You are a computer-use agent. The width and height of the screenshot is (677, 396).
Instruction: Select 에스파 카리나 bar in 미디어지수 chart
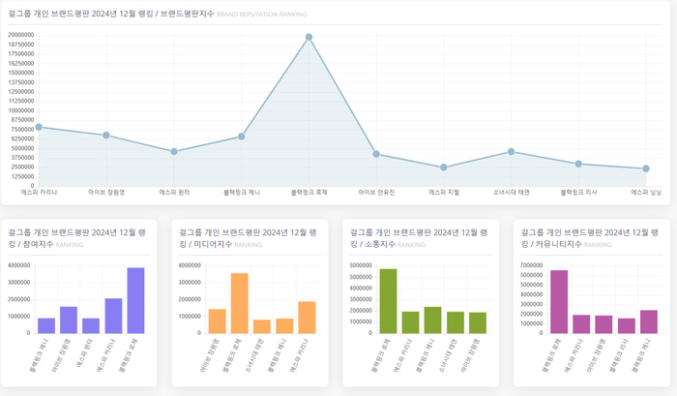(307, 318)
